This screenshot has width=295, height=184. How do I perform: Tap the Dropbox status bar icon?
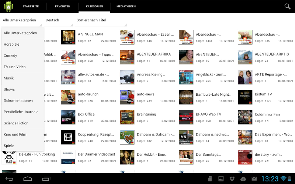(x=232, y=179)
